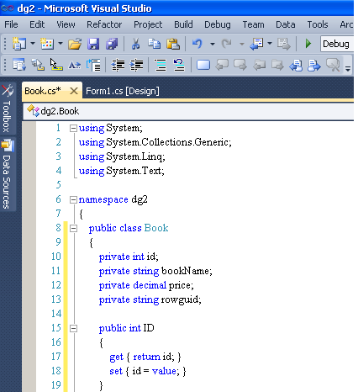
Task: Open the Refactor menu
Action: click(x=104, y=24)
